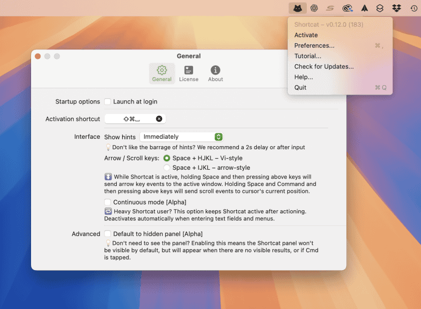
Task: Open the Adobe Creative Cloud status icon
Action: (x=347, y=7)
